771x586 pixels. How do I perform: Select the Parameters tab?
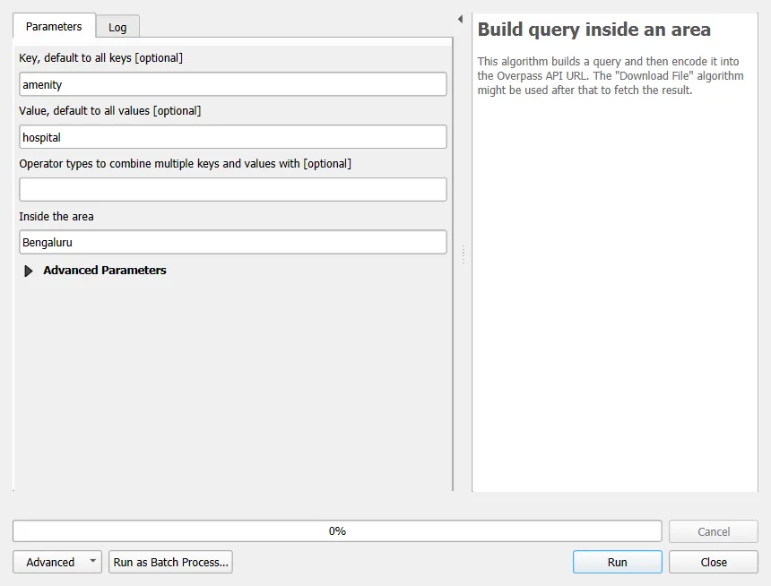tap(54, 26)
